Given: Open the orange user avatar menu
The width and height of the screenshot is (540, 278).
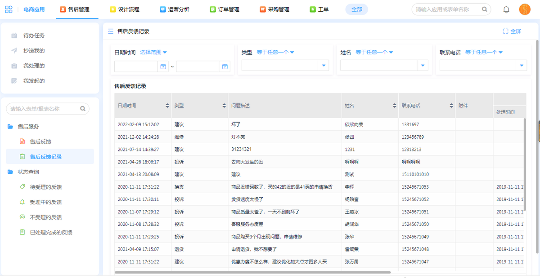Looking at the screenshot, I should tap(525, 9).
